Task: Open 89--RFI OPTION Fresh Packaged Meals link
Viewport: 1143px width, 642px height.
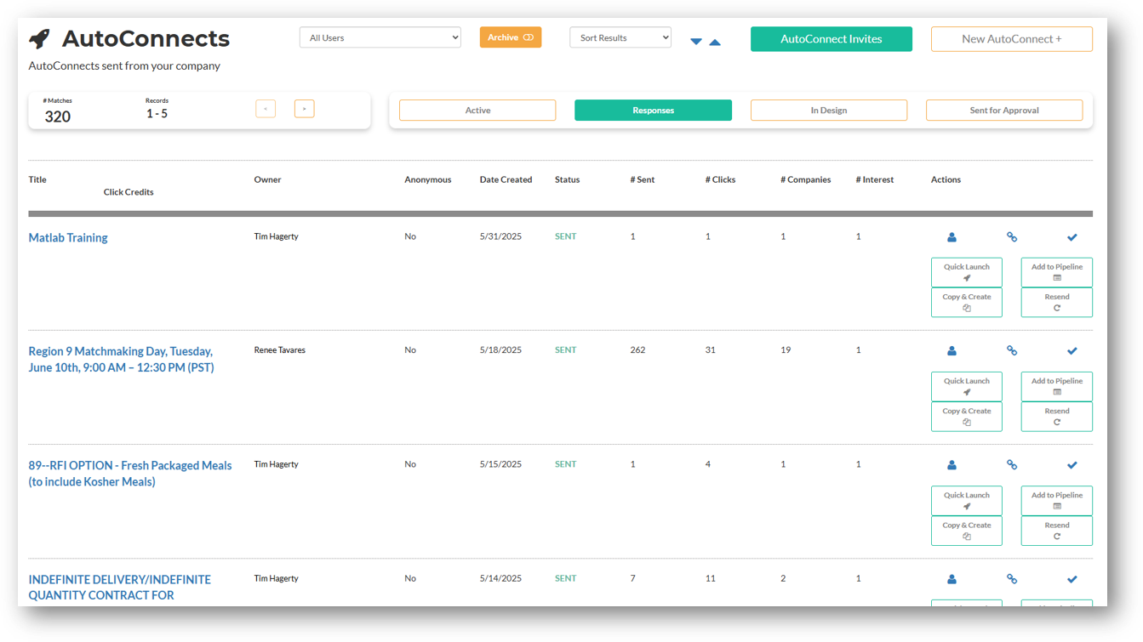Action: click(x=130, y=474)
